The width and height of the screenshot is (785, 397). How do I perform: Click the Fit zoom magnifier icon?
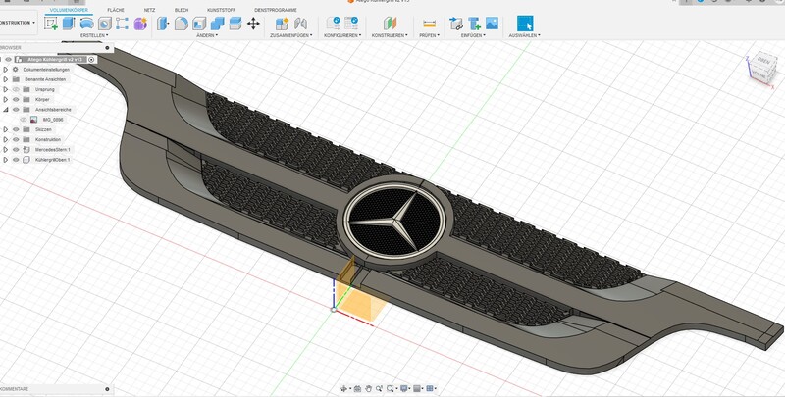[390, 388]
